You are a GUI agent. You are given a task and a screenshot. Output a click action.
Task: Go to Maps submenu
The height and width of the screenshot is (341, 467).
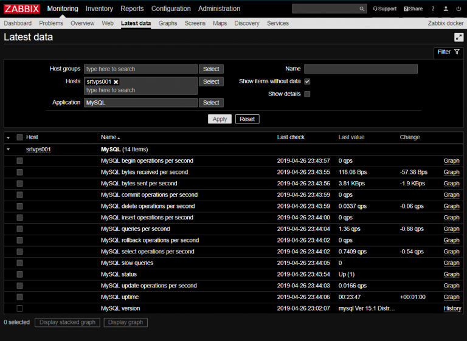click(x=220, y=23)
